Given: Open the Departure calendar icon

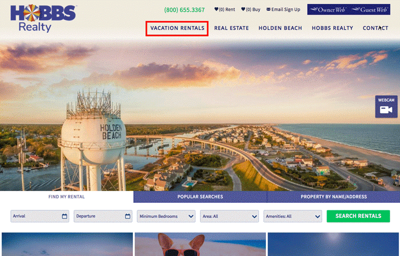Looking at the screenshot, I should pos(128,216).
